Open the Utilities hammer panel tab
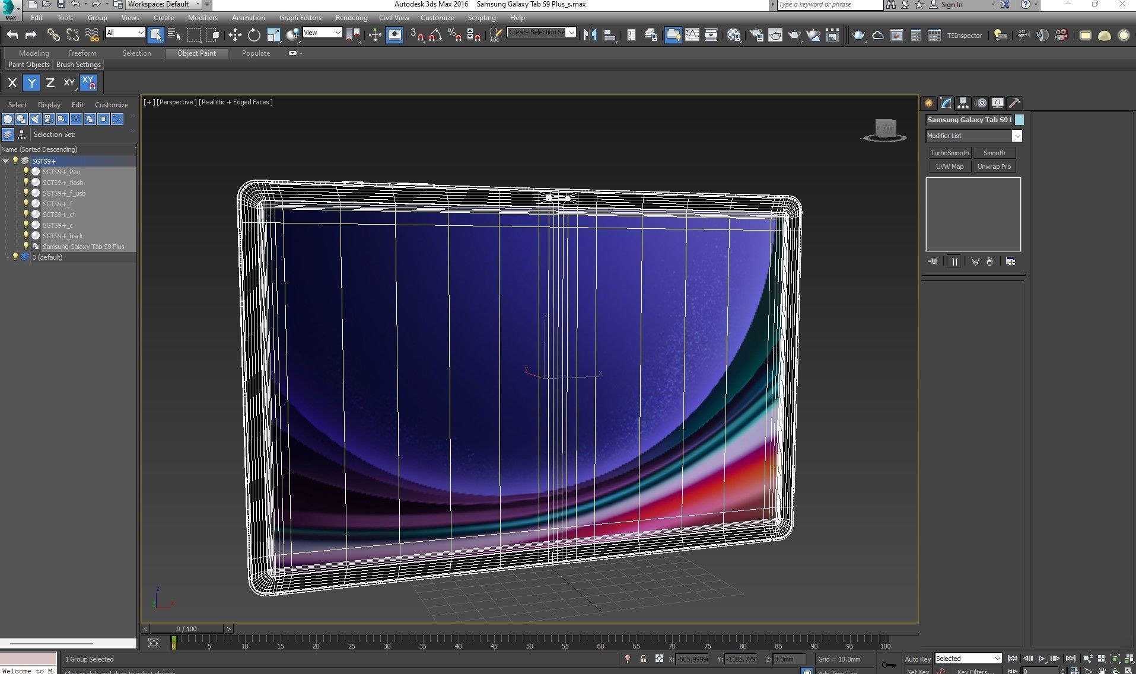The width and height of the screenshot is (1136, 674). click(x=1014, y=103)
